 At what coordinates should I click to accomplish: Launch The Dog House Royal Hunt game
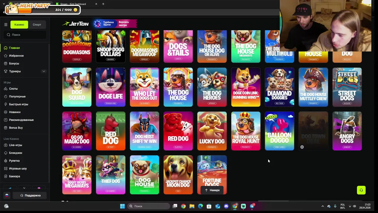point(246,131)
